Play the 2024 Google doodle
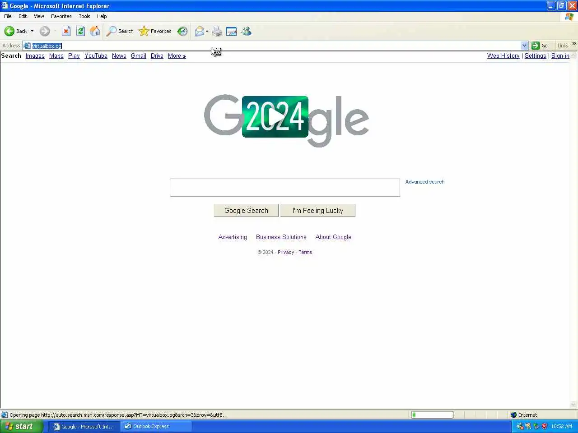The image size is (578, 433). (275, 117)
